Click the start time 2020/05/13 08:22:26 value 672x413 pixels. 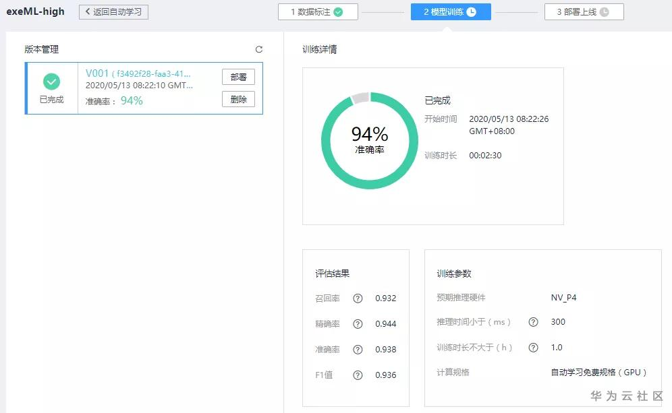(x=509, y=125)
